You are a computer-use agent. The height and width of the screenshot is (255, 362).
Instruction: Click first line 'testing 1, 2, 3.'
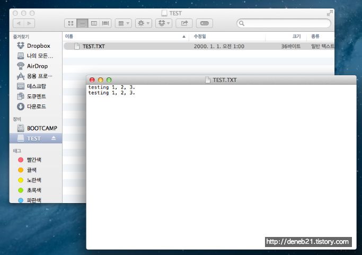[x=111, y=87]
